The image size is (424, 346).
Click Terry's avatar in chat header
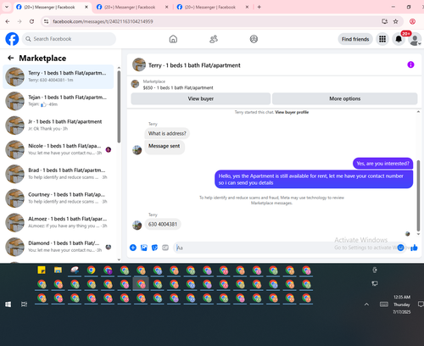(139, 64)
